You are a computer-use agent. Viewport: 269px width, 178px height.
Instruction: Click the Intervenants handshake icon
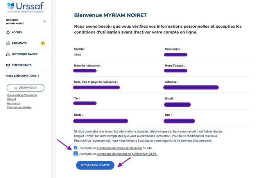(x=8, y=65)
